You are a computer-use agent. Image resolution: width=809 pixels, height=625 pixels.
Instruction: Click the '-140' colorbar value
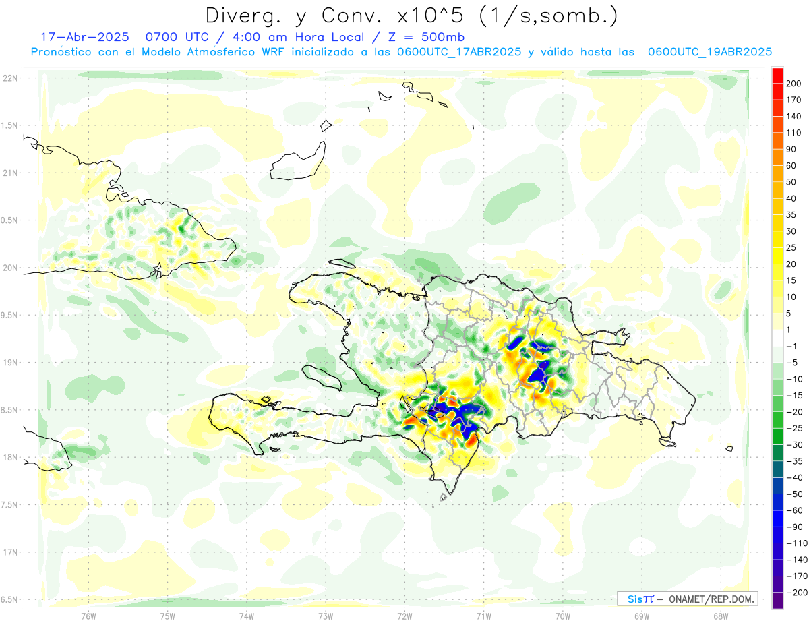(798, 560)
